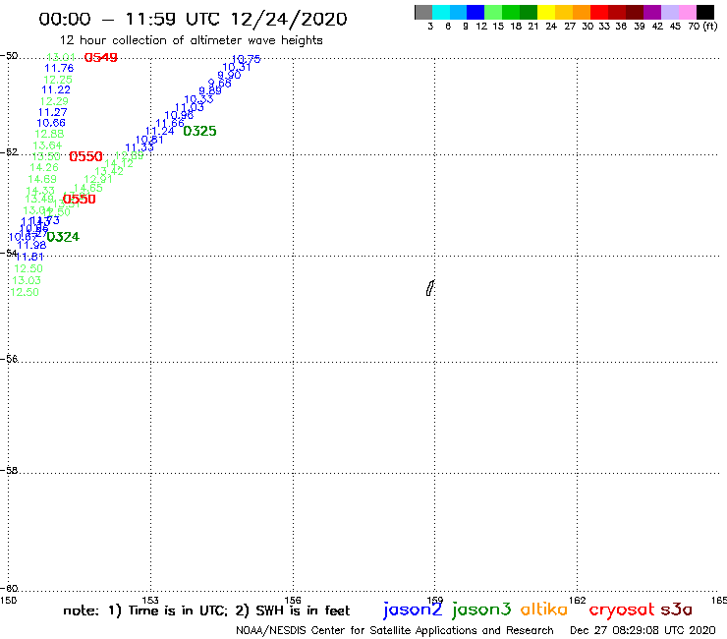Screen dimensions: 727x639
Task: Click the 13.03 wave height value
Action: (x=27, y=280)
